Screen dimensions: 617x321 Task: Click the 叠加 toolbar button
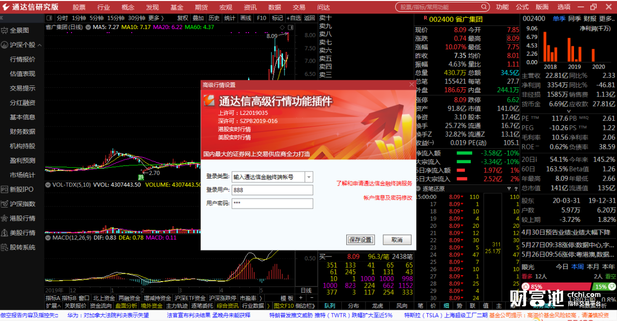tap(198, 18)
